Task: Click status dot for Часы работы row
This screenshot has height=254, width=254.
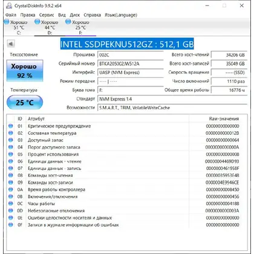Action: pyautogui.click(x=11, y=204)
